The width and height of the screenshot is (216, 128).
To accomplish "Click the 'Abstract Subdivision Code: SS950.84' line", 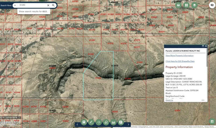I will coord(182,90).
